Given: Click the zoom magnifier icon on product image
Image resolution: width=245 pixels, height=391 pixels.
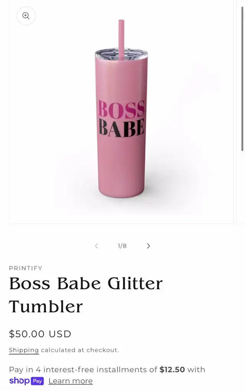Looking at the screenshot, I should [26, 16].
